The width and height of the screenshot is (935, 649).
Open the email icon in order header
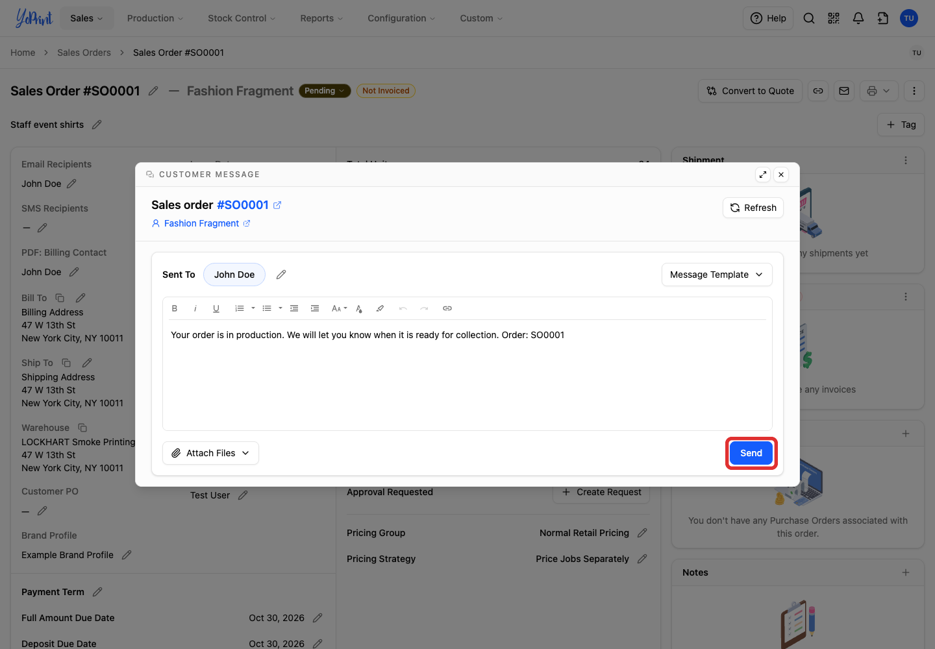pos(844,91)
